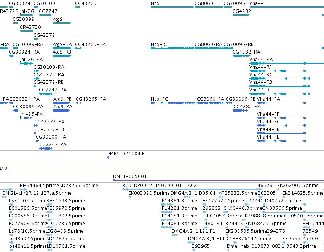Click the Vha44-PE protein feature
The width and height of the screenshot is (324, 252).
coord(281,141)
